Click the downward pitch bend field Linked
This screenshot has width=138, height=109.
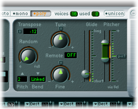[38, 79]
